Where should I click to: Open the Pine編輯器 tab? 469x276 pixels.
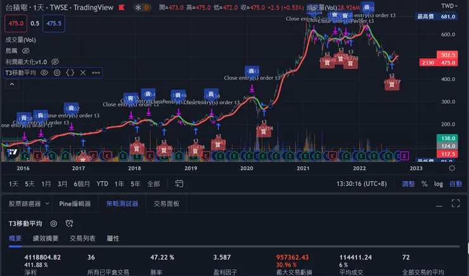[x=75, y=204]
